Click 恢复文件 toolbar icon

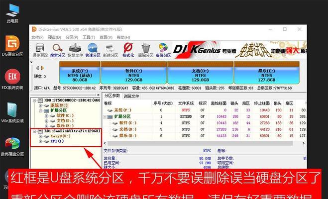75,50
